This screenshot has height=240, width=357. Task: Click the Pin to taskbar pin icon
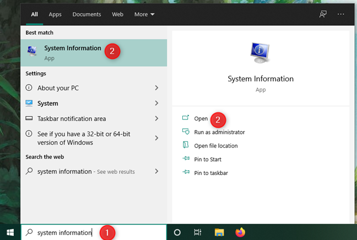tap(186, 172)
